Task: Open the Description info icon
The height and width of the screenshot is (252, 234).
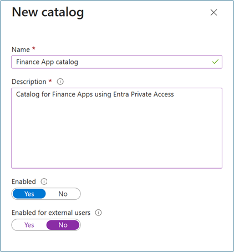Action: point(60,82)
